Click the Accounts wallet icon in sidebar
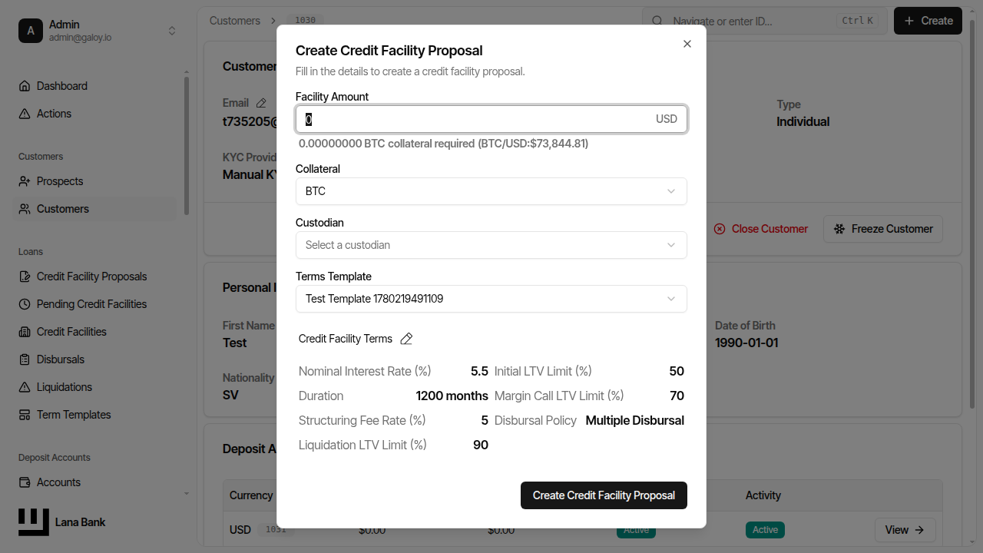The width and height of the screenshot is (983, 553). coord(25,482)
